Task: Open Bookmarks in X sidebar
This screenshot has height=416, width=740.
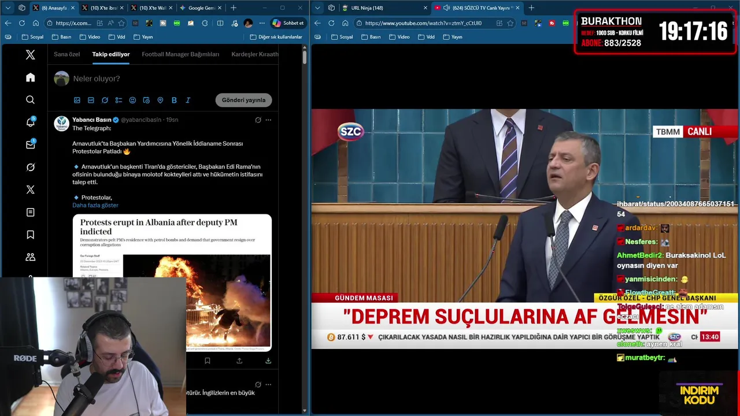Action: click(x=30, y=235)
